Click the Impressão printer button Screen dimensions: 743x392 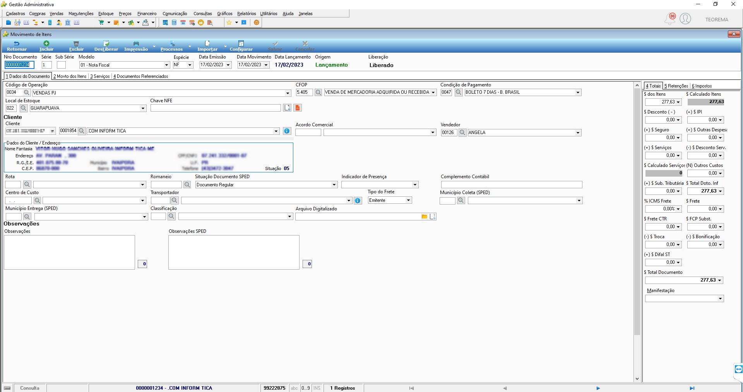pos(136,46)
